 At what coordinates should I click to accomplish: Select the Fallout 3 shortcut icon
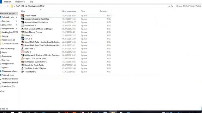tap(22, 35)
